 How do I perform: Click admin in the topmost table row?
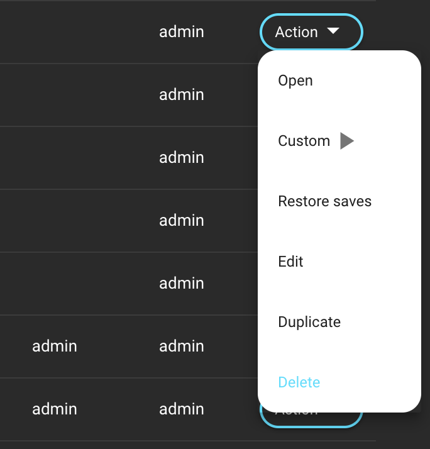coord(182,31)
